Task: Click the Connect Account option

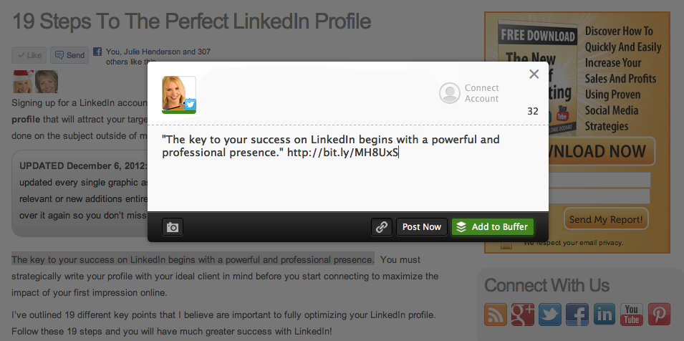Action: click(469, 93)
